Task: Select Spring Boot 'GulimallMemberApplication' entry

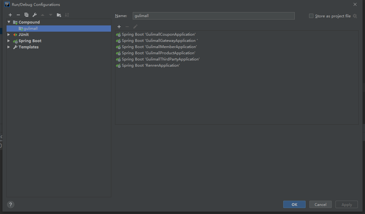Action: 159,47
